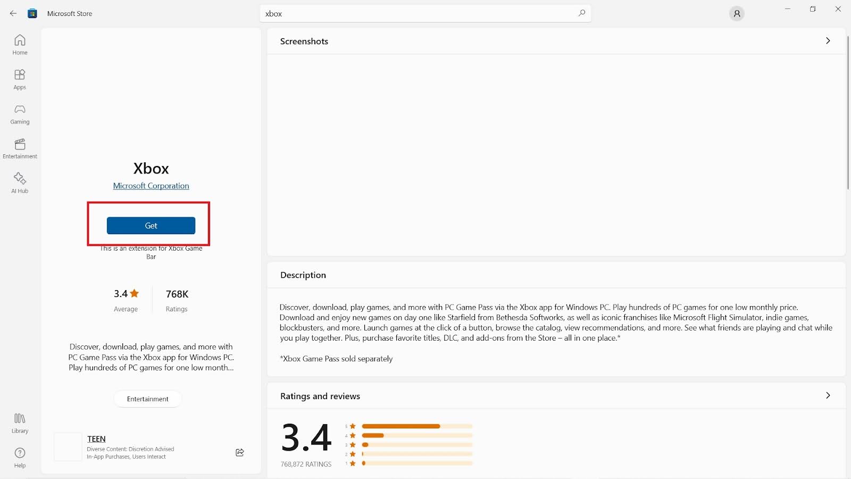Screen dimensions: 851x479
Task: Click the Screenshots section heading
Action: [x=304, y=42]
